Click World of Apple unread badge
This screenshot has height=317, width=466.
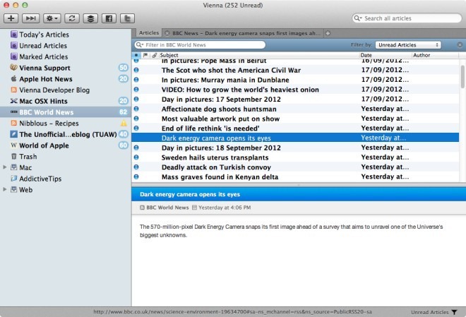[x=124, y=145]
